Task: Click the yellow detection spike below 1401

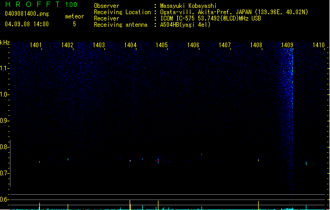Action: click(x=39, y=206)
